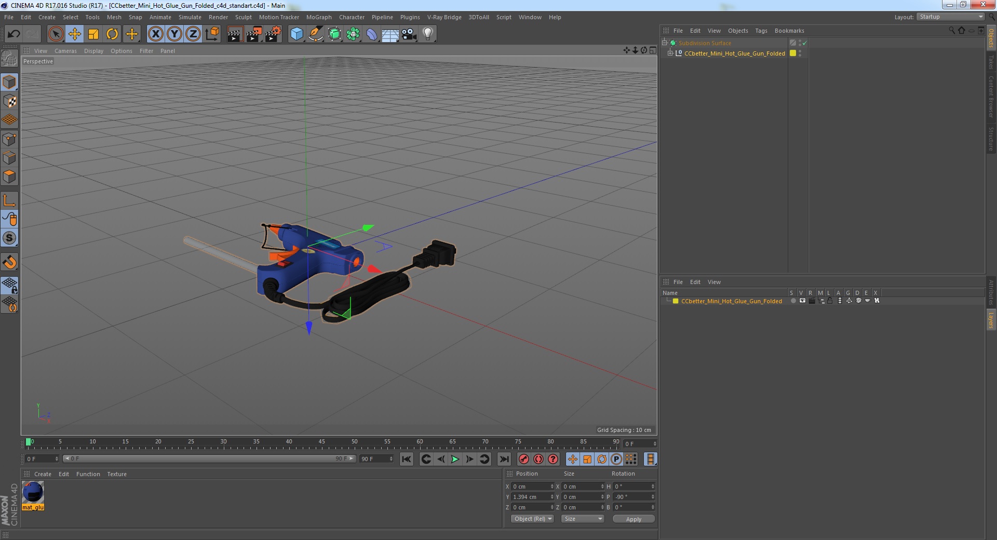Viewport: 997px width, 540px height.
Task: Add a Light object
Action: [428, 34]
